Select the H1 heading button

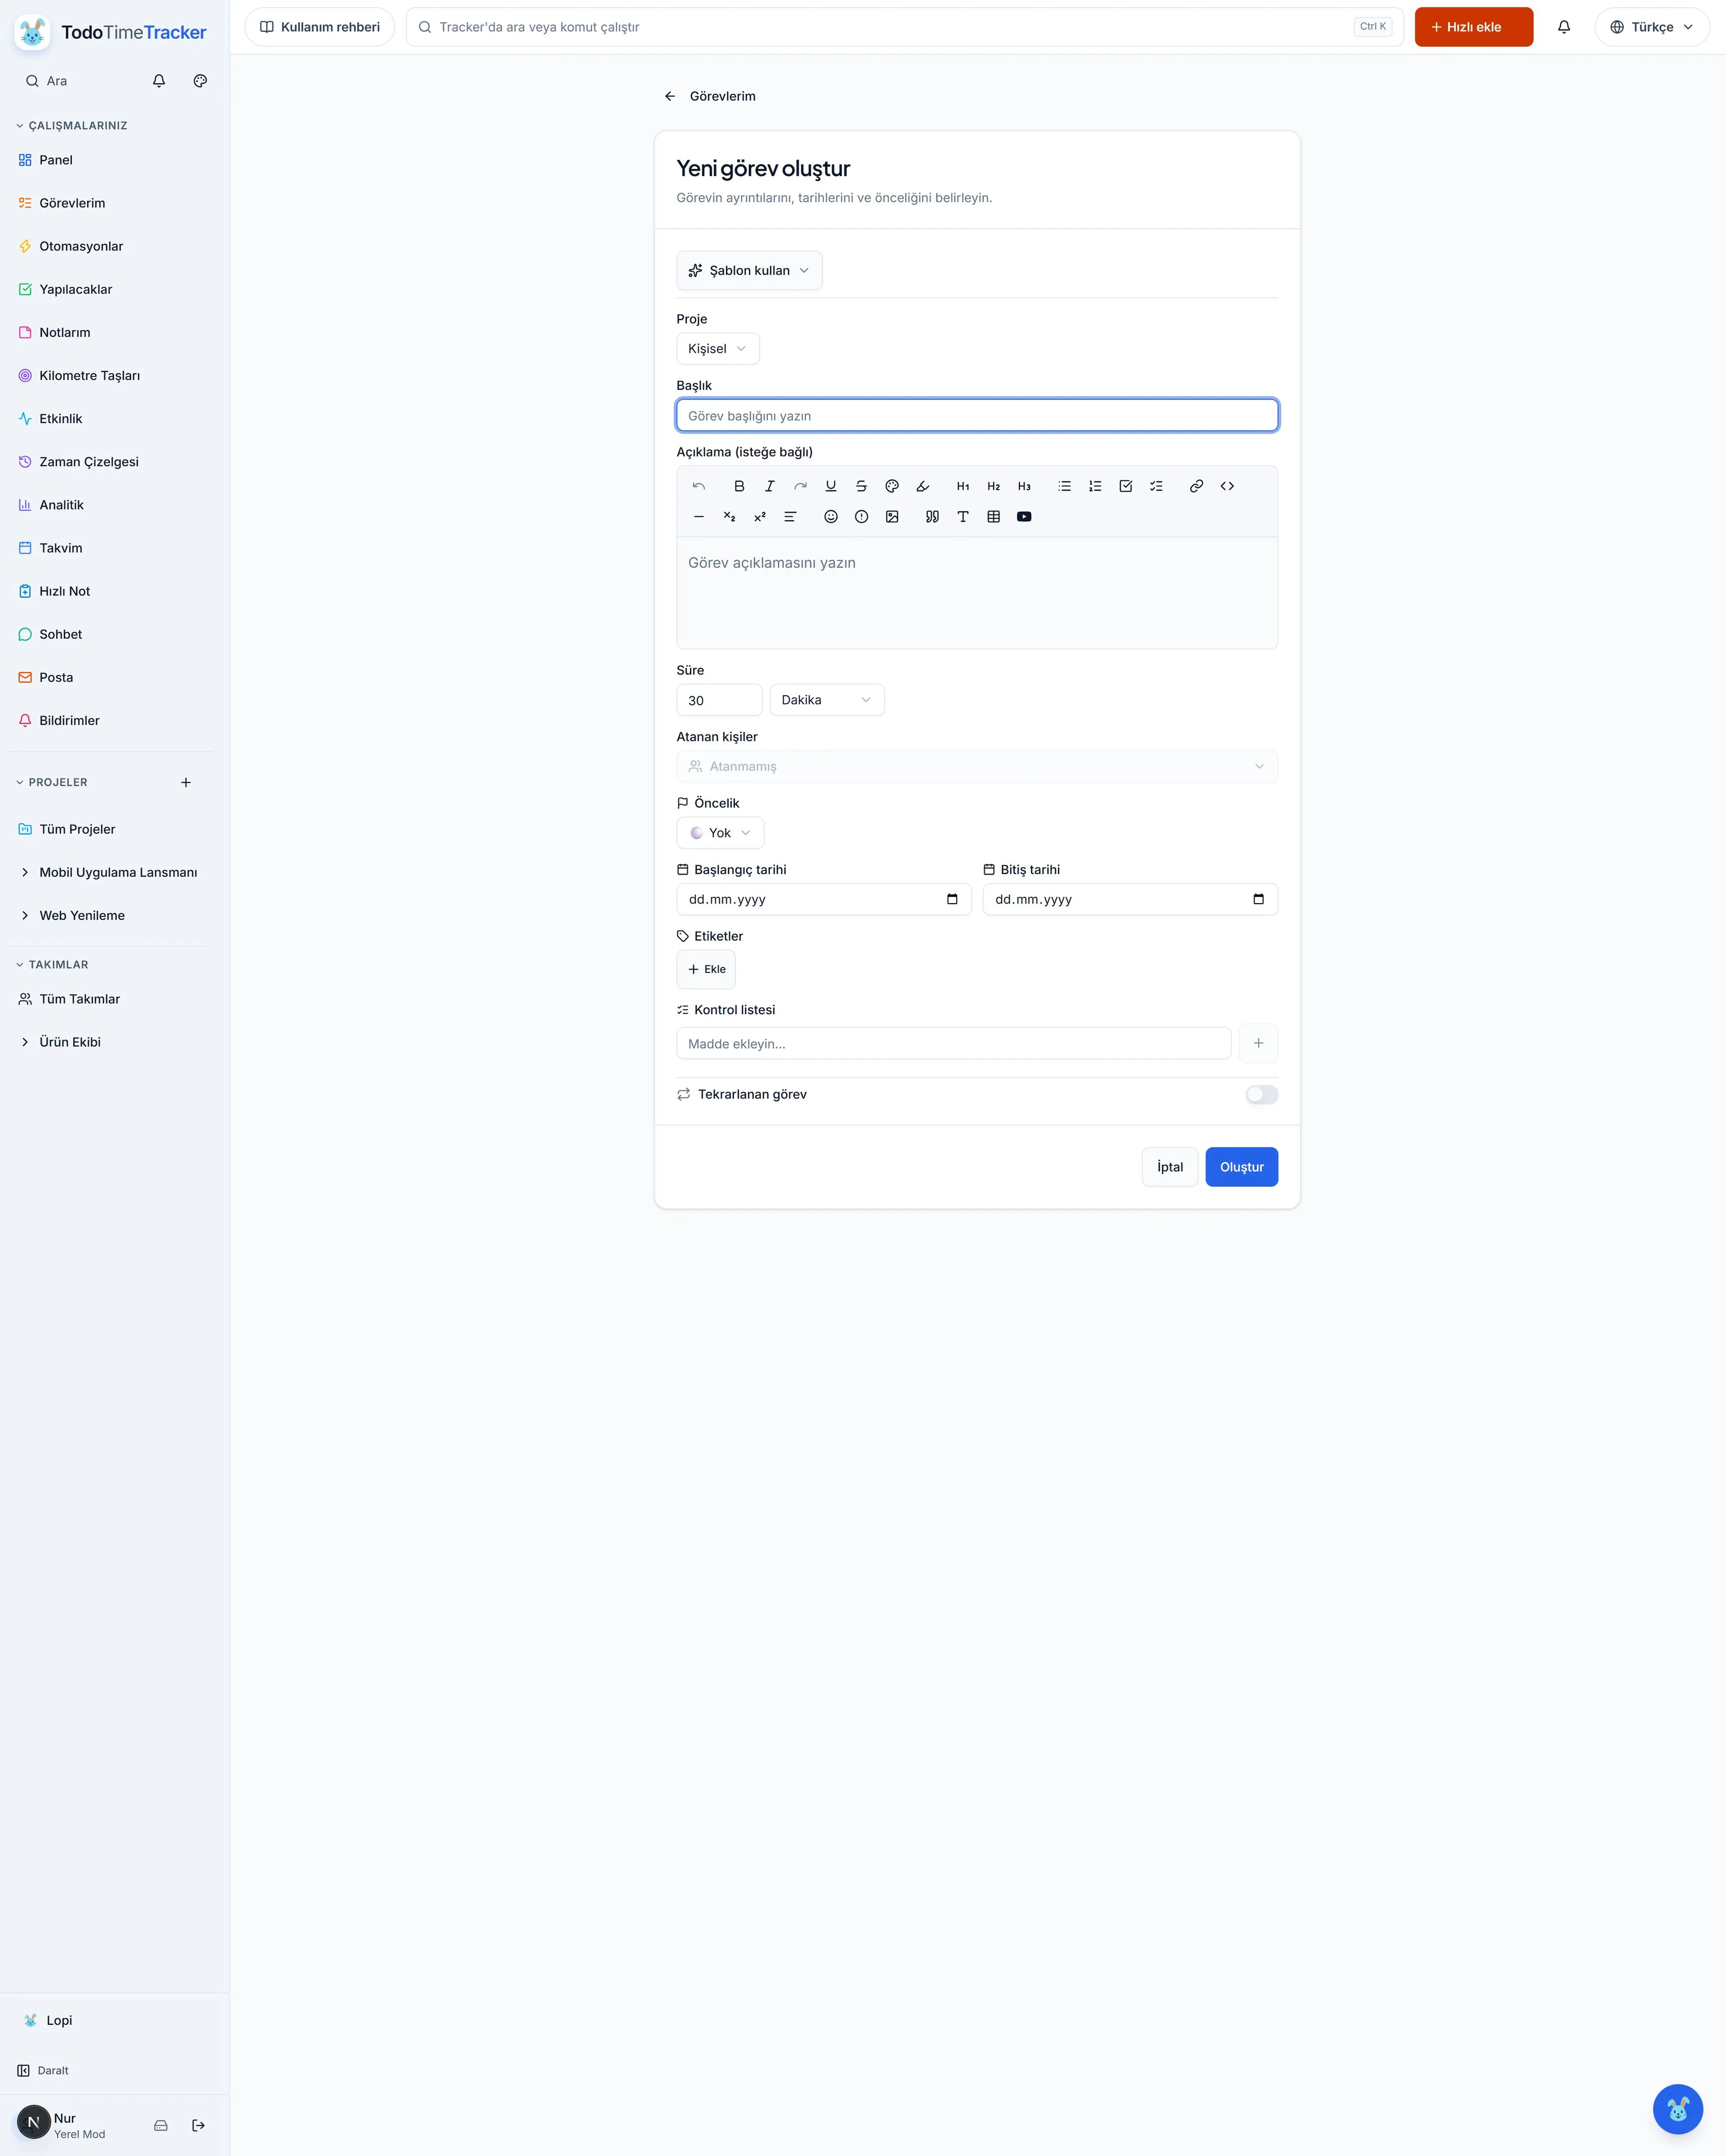coord(963,486)
